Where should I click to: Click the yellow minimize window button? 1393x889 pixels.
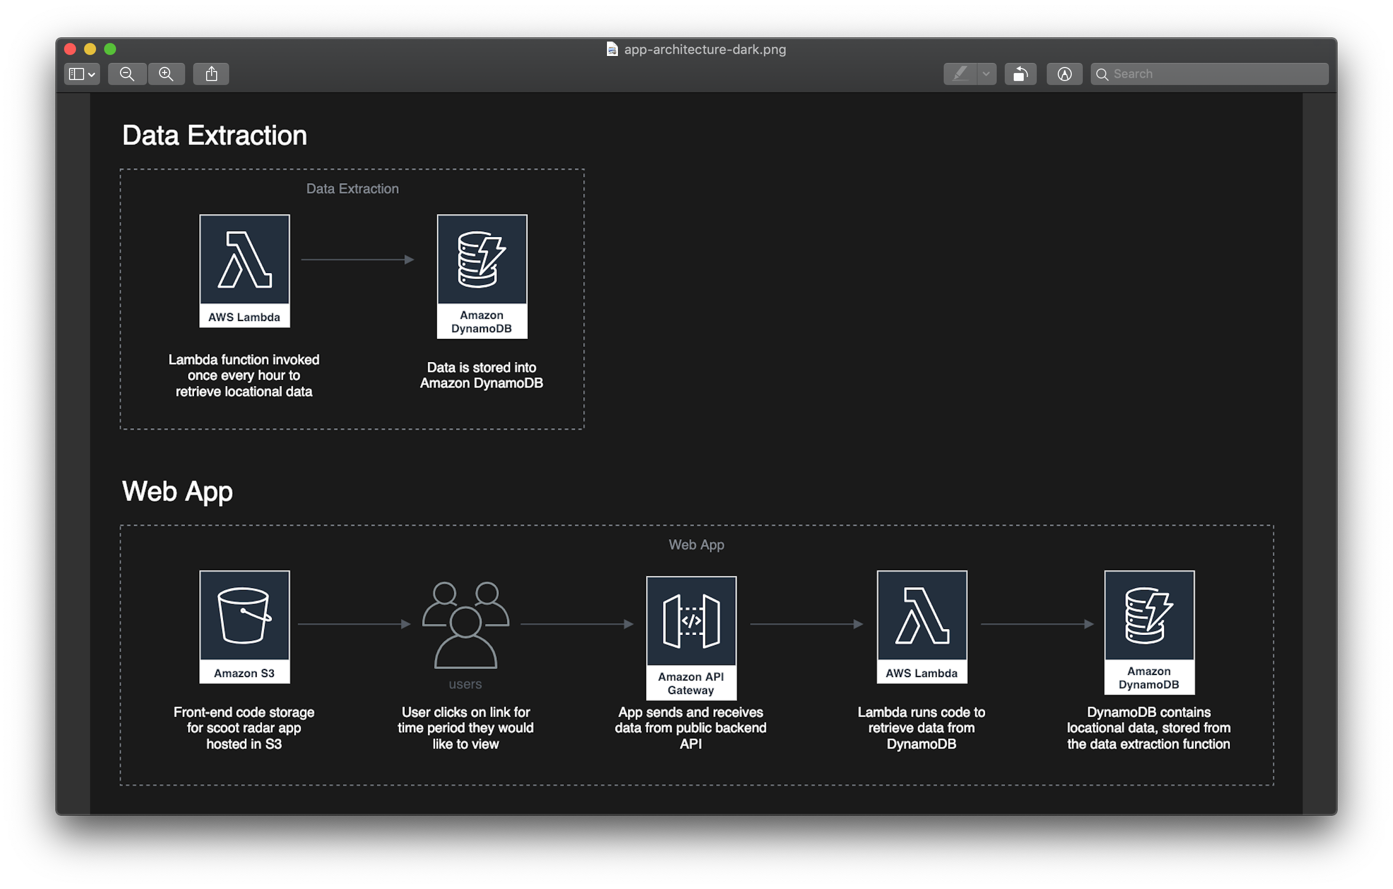click(90, 49)
